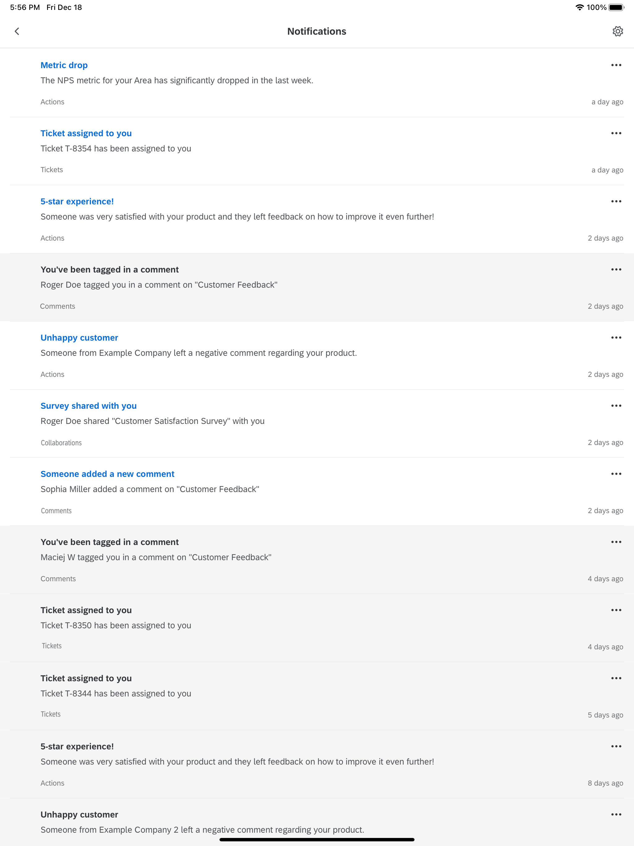Go back using the back chevron
The width and height of the screenshot is (634, 846).
tap(17, 31)
